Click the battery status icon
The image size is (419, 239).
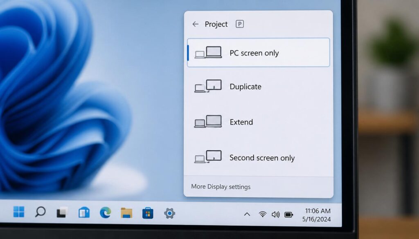[x=289, y=215]
